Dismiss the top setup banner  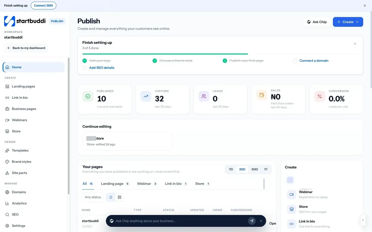(365, 5)
